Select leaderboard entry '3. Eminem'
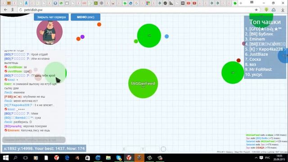288x162 pixels. pyautogui.click(x=255, y=39)
